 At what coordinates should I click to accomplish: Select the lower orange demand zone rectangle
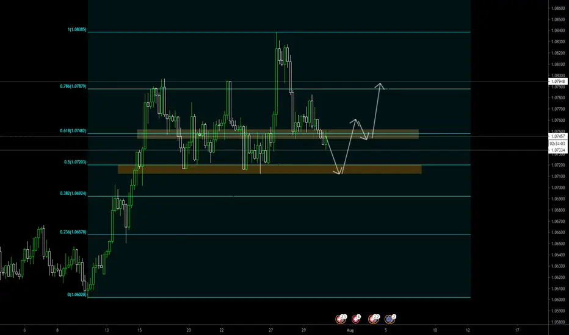click(270, 169)
